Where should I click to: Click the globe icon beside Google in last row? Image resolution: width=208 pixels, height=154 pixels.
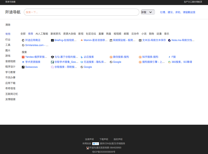(82, 67)
